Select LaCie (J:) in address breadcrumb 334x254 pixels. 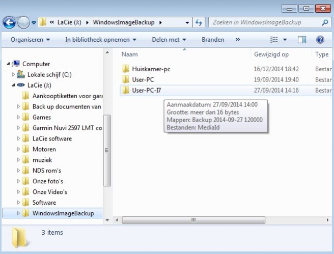[69, 22]
